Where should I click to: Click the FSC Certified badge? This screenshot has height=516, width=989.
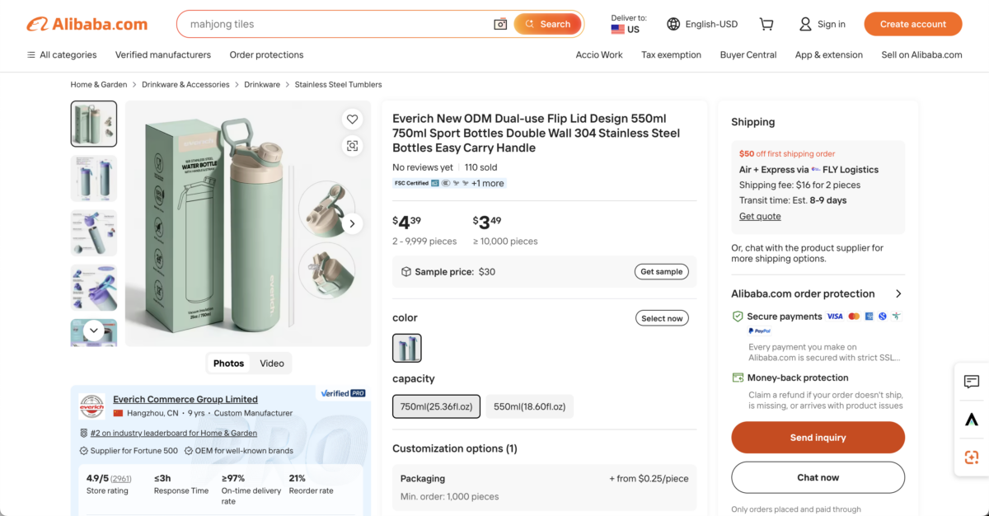411,183
